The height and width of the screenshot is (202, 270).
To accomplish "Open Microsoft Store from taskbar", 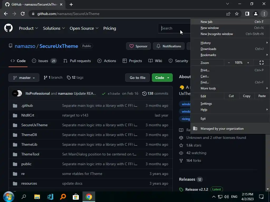I will click(76, 197).
